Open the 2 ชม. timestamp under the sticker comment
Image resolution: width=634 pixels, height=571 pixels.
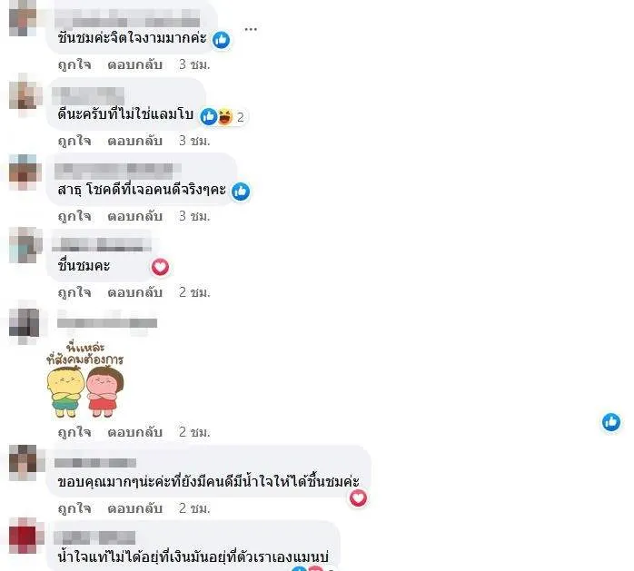click(194, 432)
